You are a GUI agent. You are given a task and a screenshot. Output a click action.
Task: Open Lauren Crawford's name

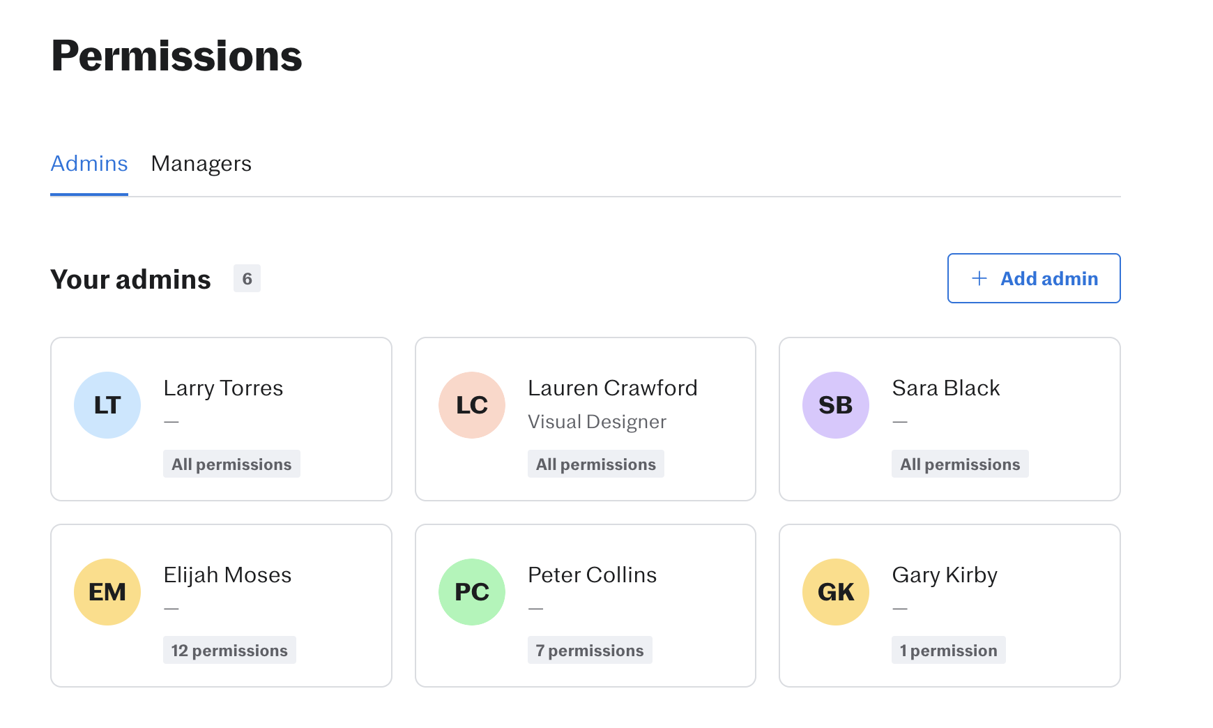click(x=612, y=388)
